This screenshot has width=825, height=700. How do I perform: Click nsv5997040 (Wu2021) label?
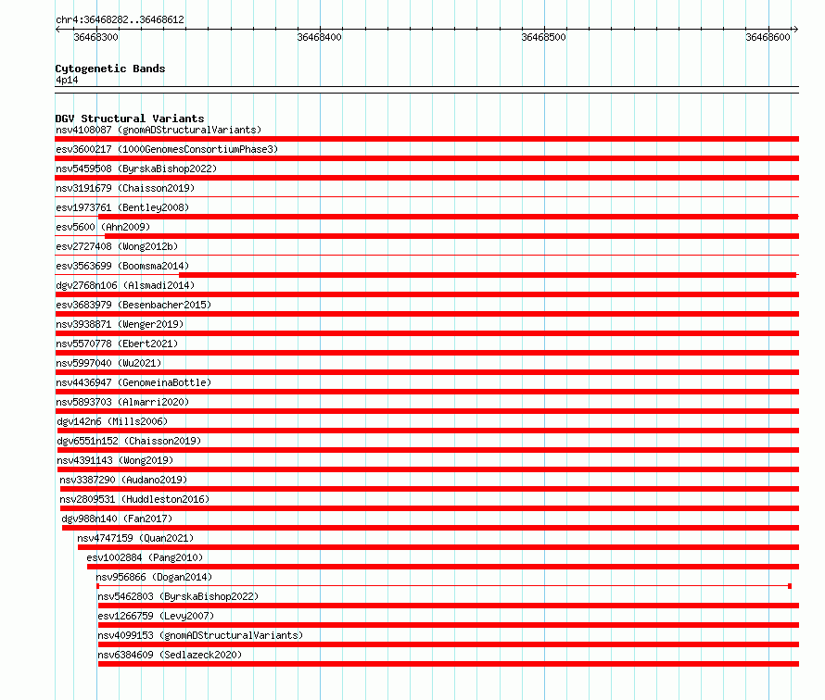coord(108,363)
